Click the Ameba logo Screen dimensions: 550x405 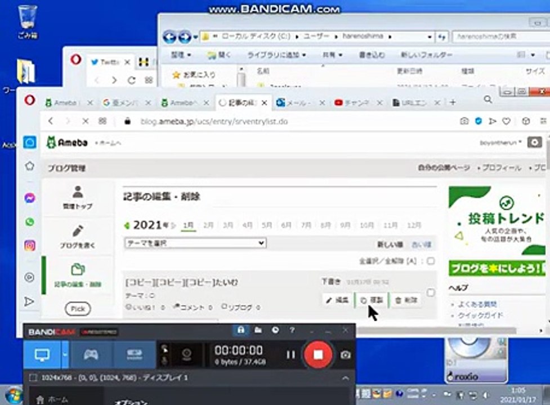(x=67, y=142)
